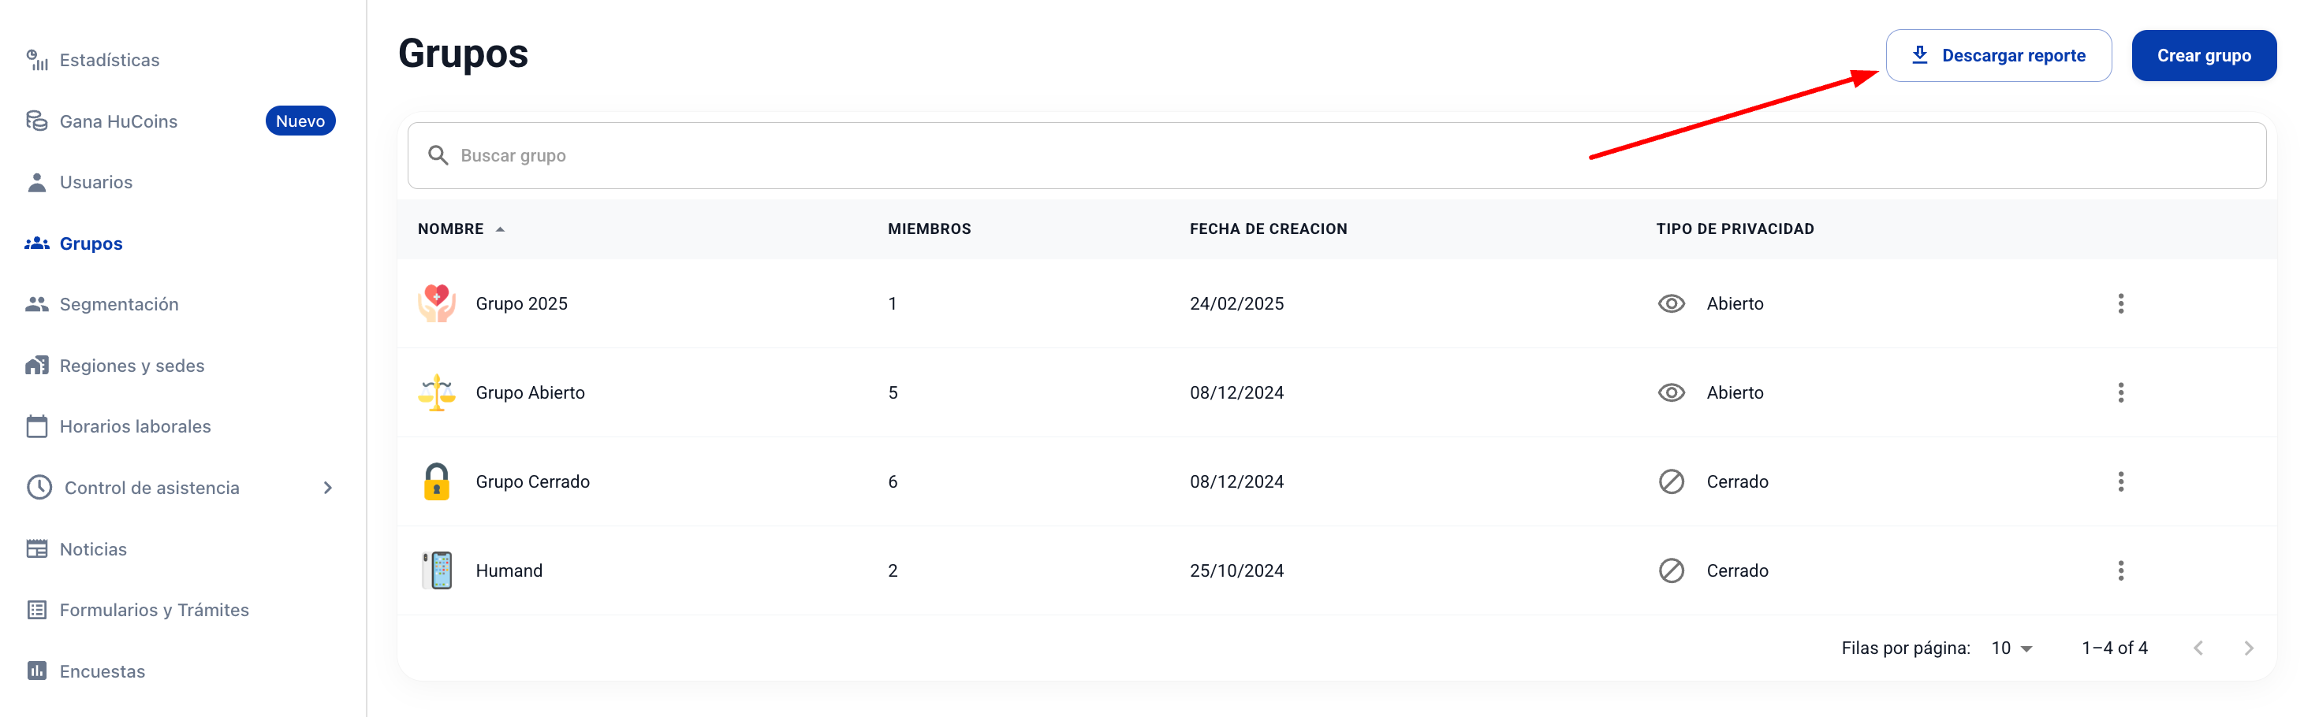This screenshot has height=717, width=2304.
Task: Click the eye icon for Grupo 2025
Action: click(1671, 304)
